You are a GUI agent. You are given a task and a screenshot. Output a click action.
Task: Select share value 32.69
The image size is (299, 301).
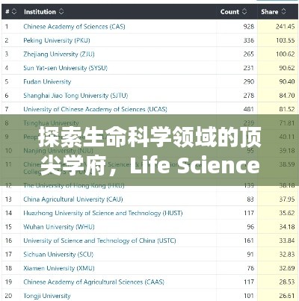287,268
